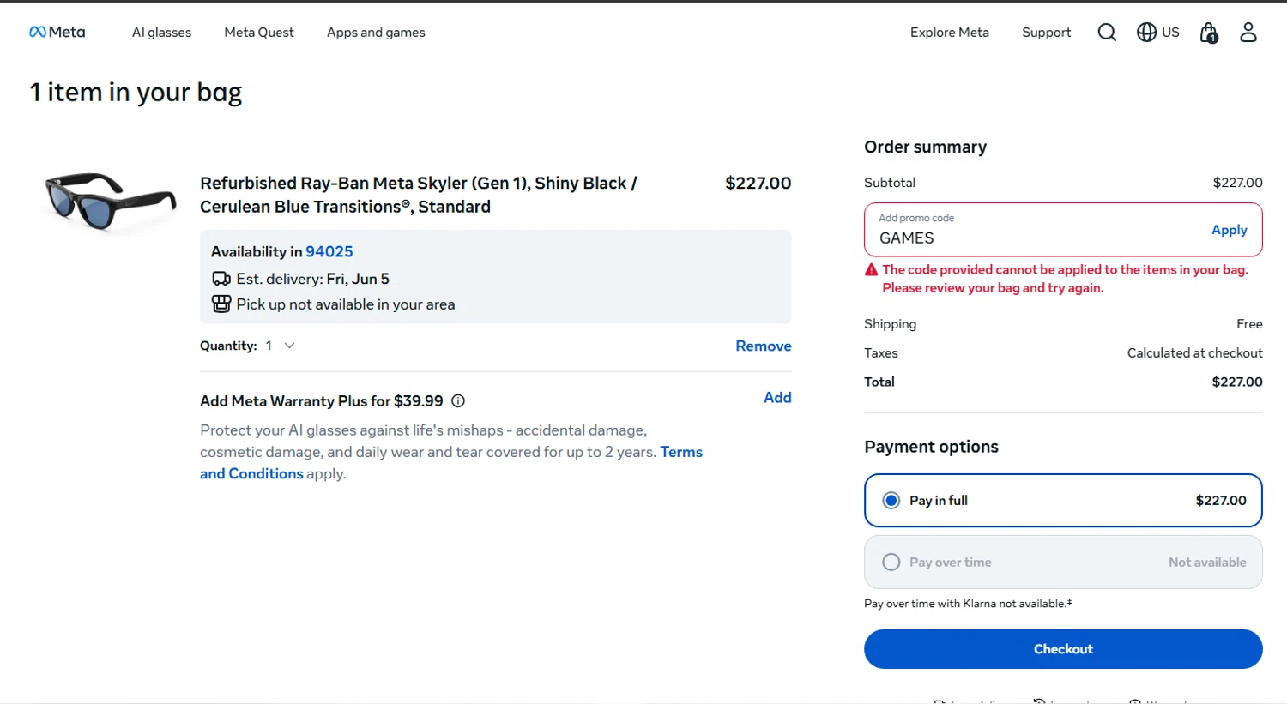1287x704 pixels.
Task: Click the Apply promo code button
Action: [x=1229, y=230]
